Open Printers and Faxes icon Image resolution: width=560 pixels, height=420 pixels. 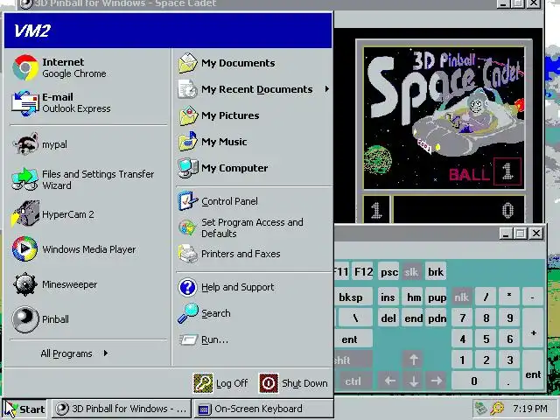pyautogui.click(x=188, y=254)
